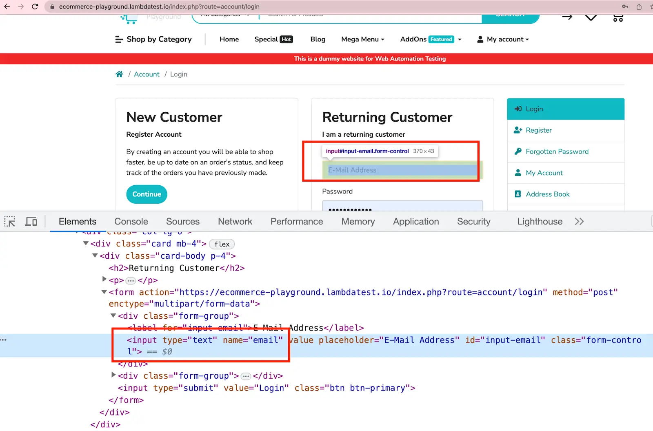Expand the My account dropdown
653x431 pixels.
click(x=503, y=39)
